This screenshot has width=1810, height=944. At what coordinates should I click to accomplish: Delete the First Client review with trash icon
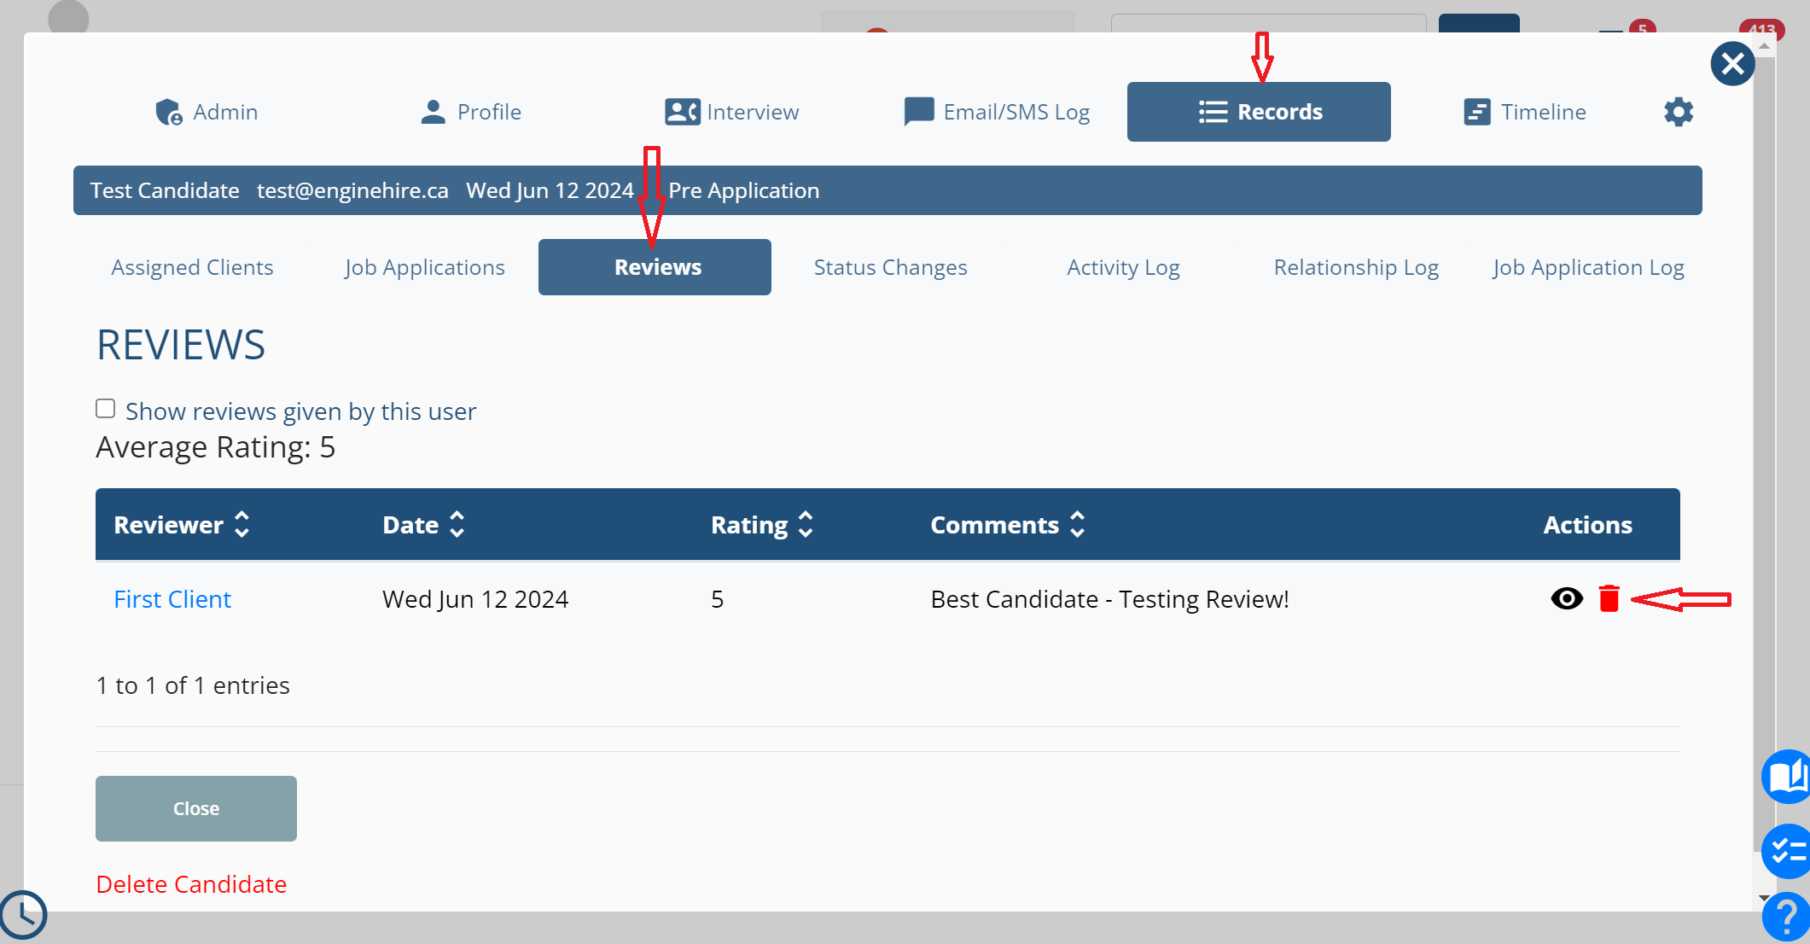(x=1609, y=598)
